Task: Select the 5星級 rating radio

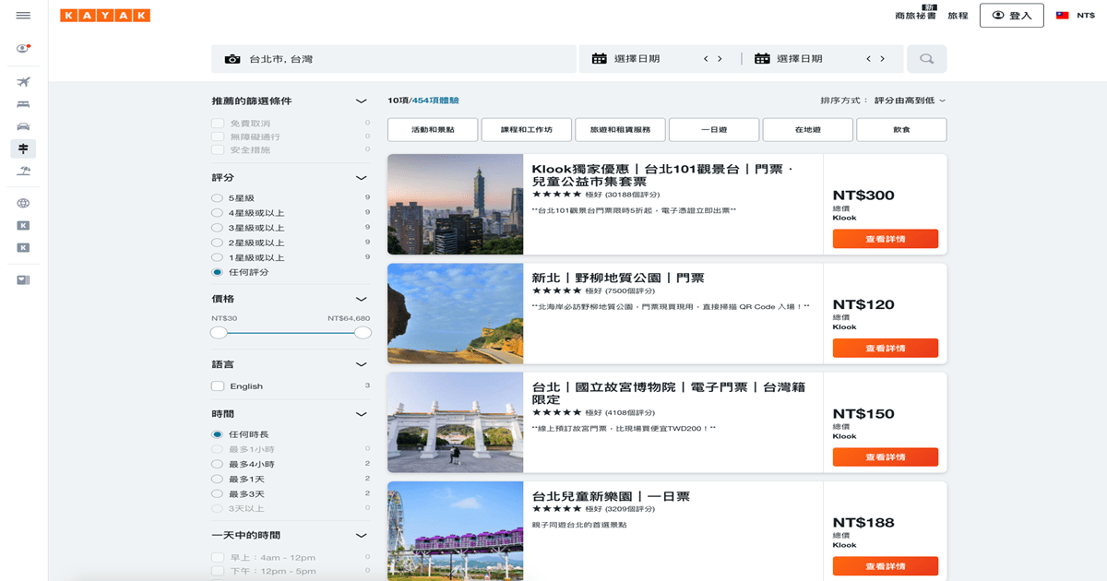Action: (x=217, y=198)
